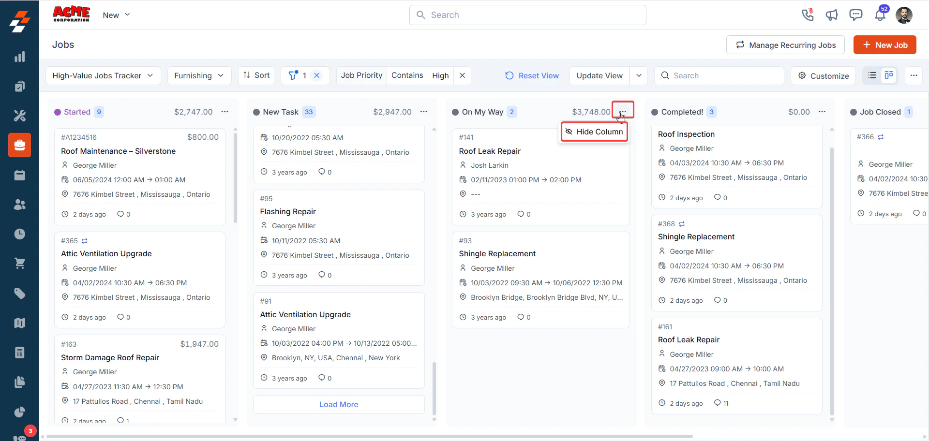Focus the jobs toolbar Search field
This screenshot has height=441, width=929.
[x=719, y=75]
